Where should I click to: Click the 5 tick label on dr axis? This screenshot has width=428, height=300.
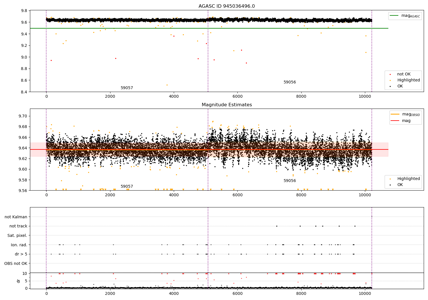(26, 281)
